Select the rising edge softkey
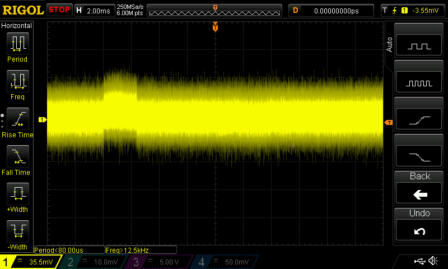Image resolution: width=448 pixels, height=269 pixels. tap(418, 119)
